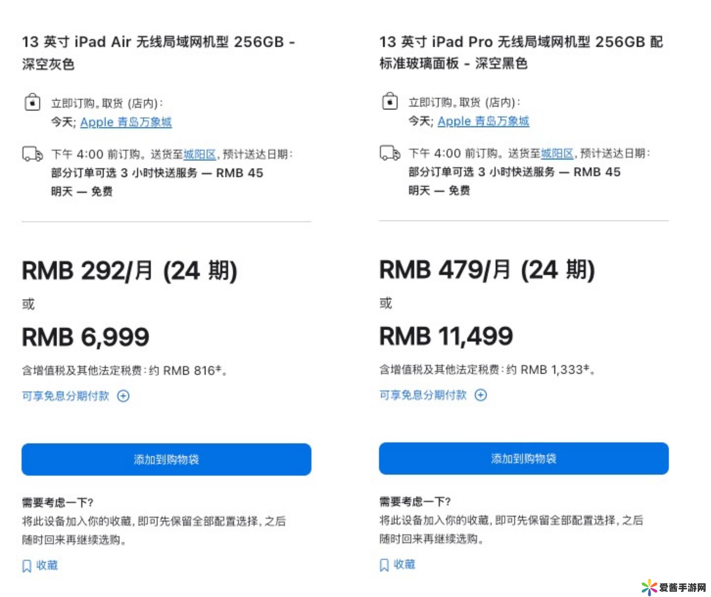Click the bookmark 收藏 icon for iPad Pro

click(384, 565)
